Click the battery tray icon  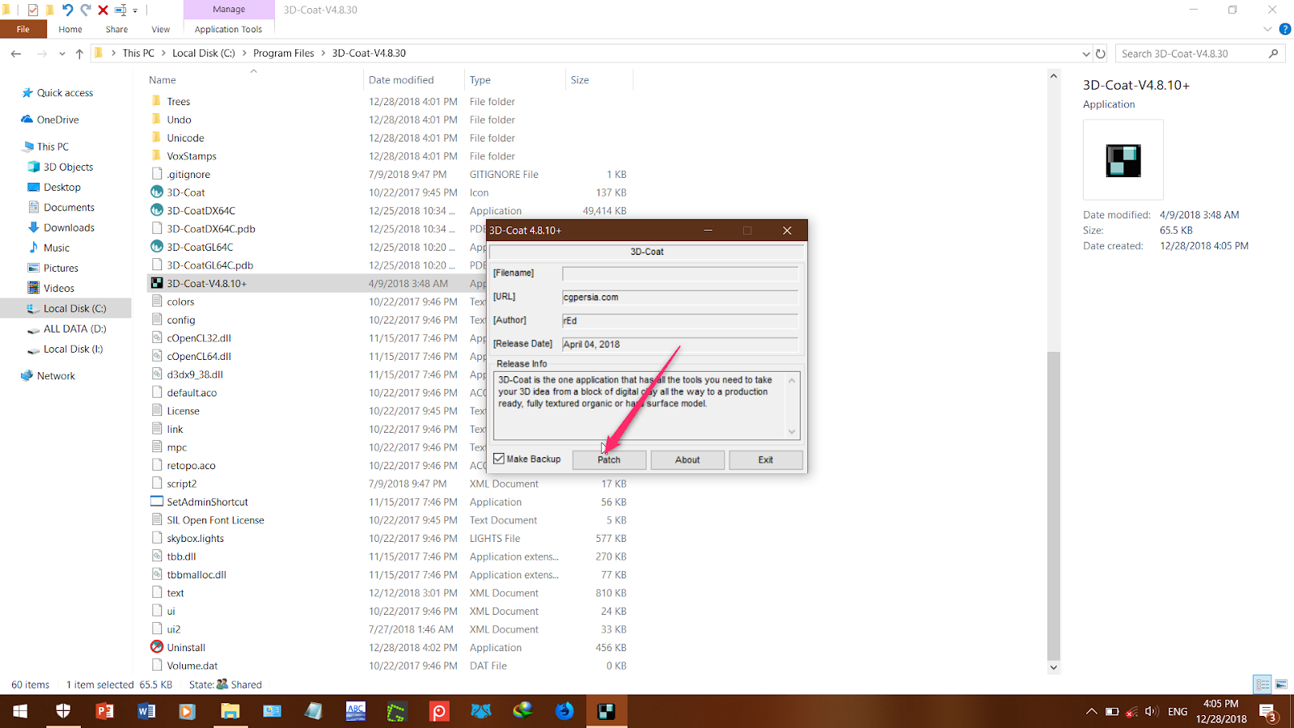coord(1112,712)
